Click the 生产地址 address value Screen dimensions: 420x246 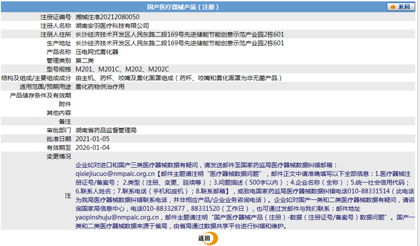[x=180, y=43]
